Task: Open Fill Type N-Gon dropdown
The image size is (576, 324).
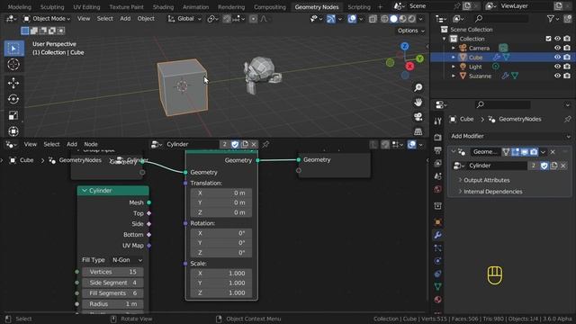Action: point(127,260)
